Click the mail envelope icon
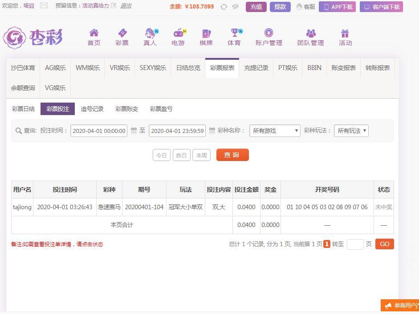 click(44, 5)
